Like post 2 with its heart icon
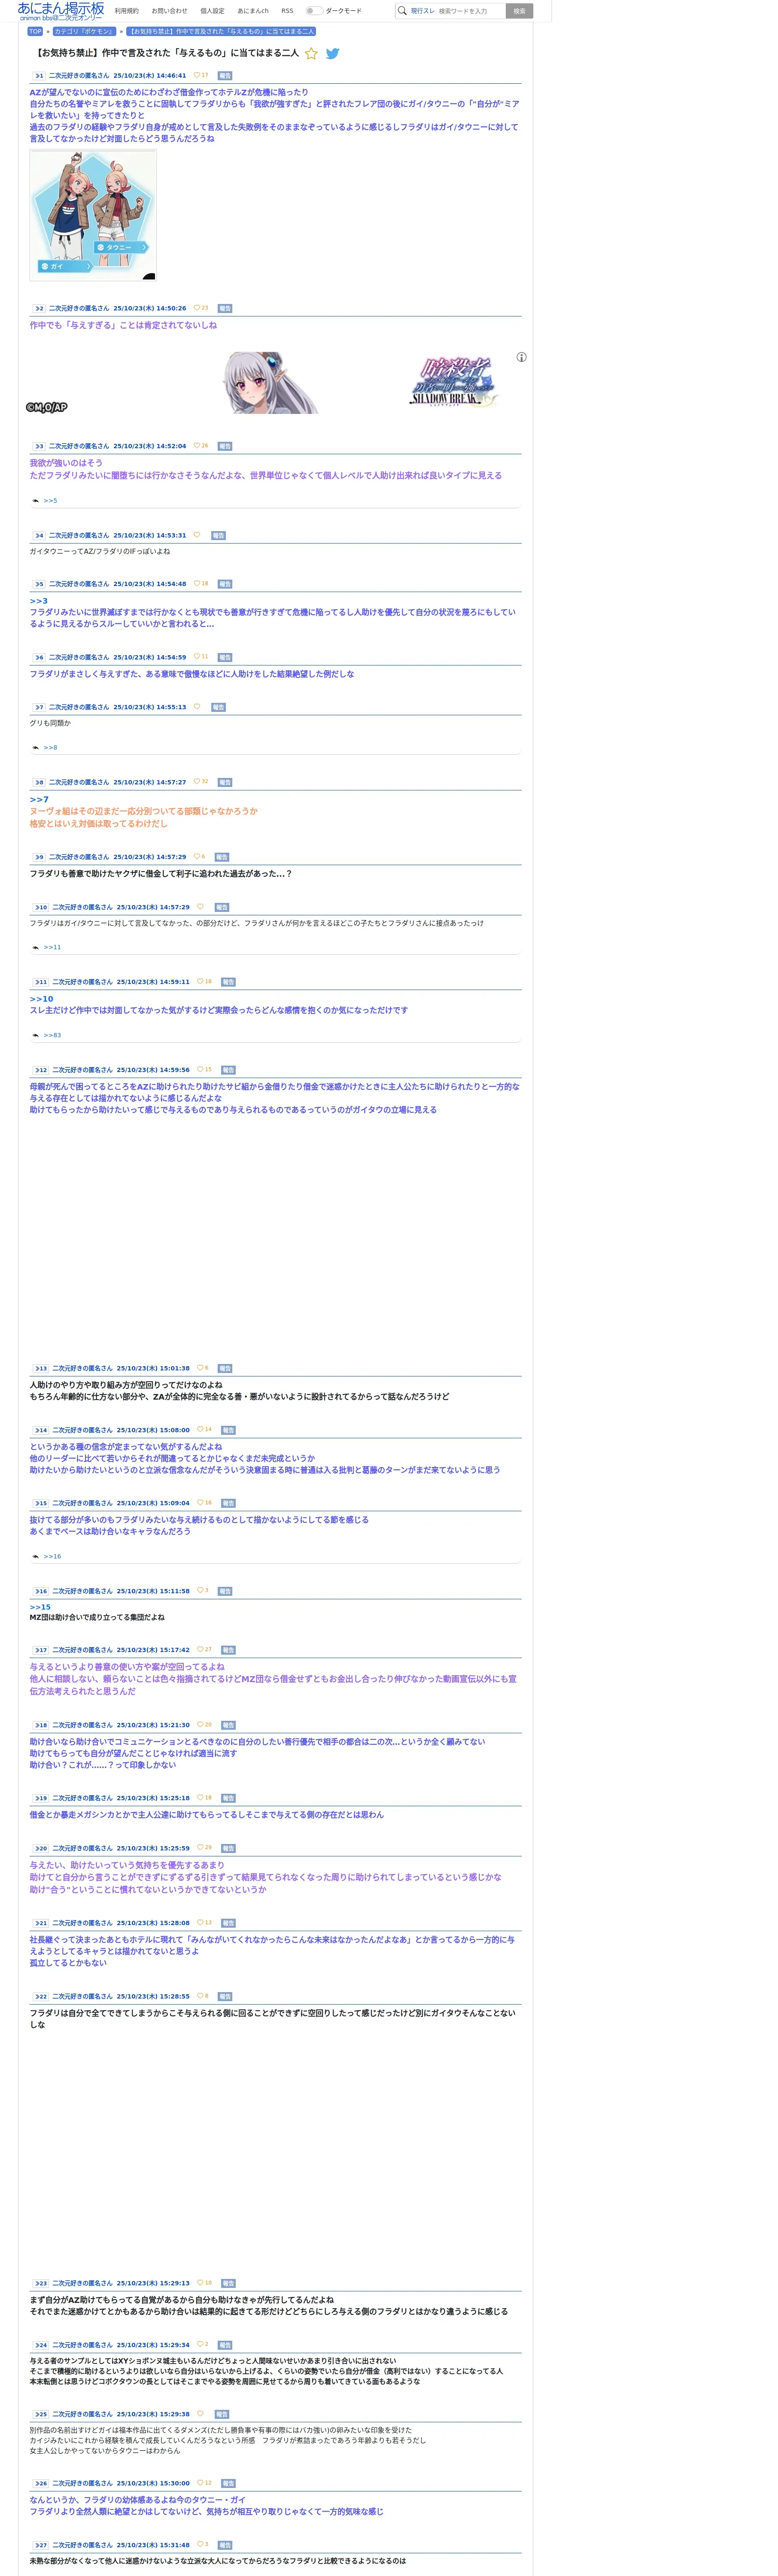 (197, 308)
